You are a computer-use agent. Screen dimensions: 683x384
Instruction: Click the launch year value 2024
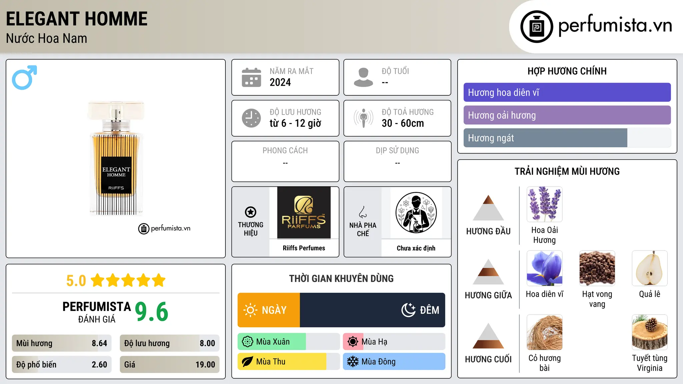[280, 82]
